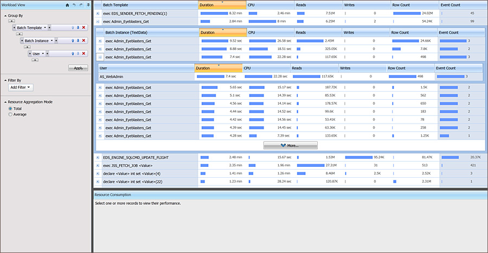This screenshot has height=253, width=488.
Task: Remove the Batch Instance grouping
Action: click(x=84, y=41)
